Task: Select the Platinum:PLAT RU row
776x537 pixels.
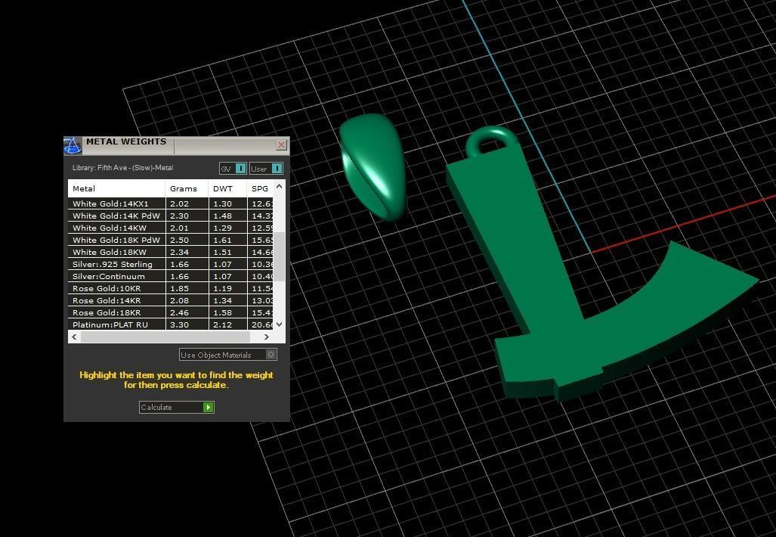Action: coord(171,324)
